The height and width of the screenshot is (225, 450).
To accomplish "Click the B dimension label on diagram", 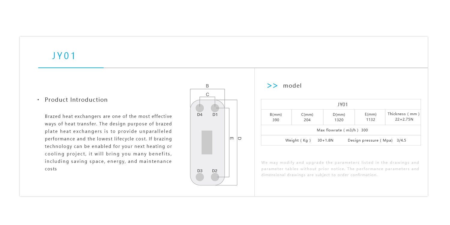I will (x=207, y=86).
